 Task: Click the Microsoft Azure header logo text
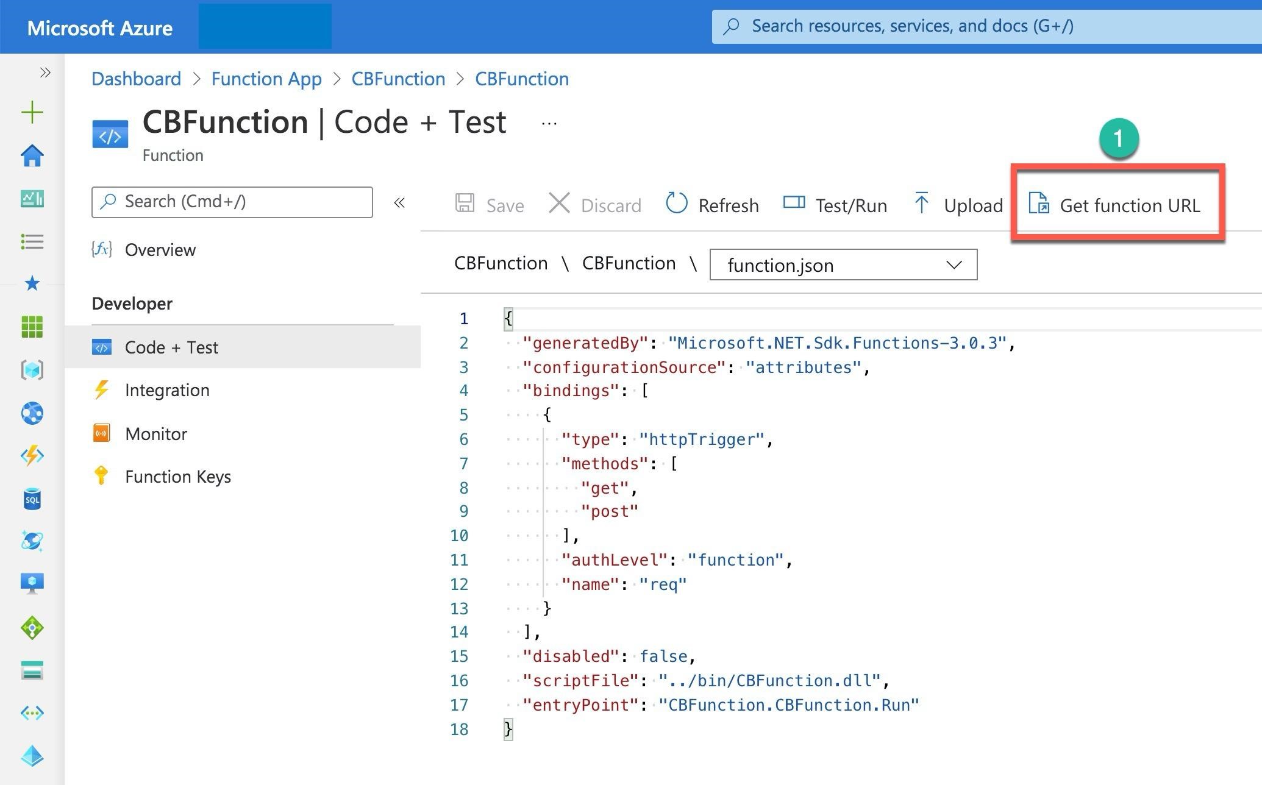pos(100,28)
